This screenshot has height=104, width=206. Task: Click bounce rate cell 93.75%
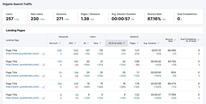pyautogui.click(x=172, y=61)
